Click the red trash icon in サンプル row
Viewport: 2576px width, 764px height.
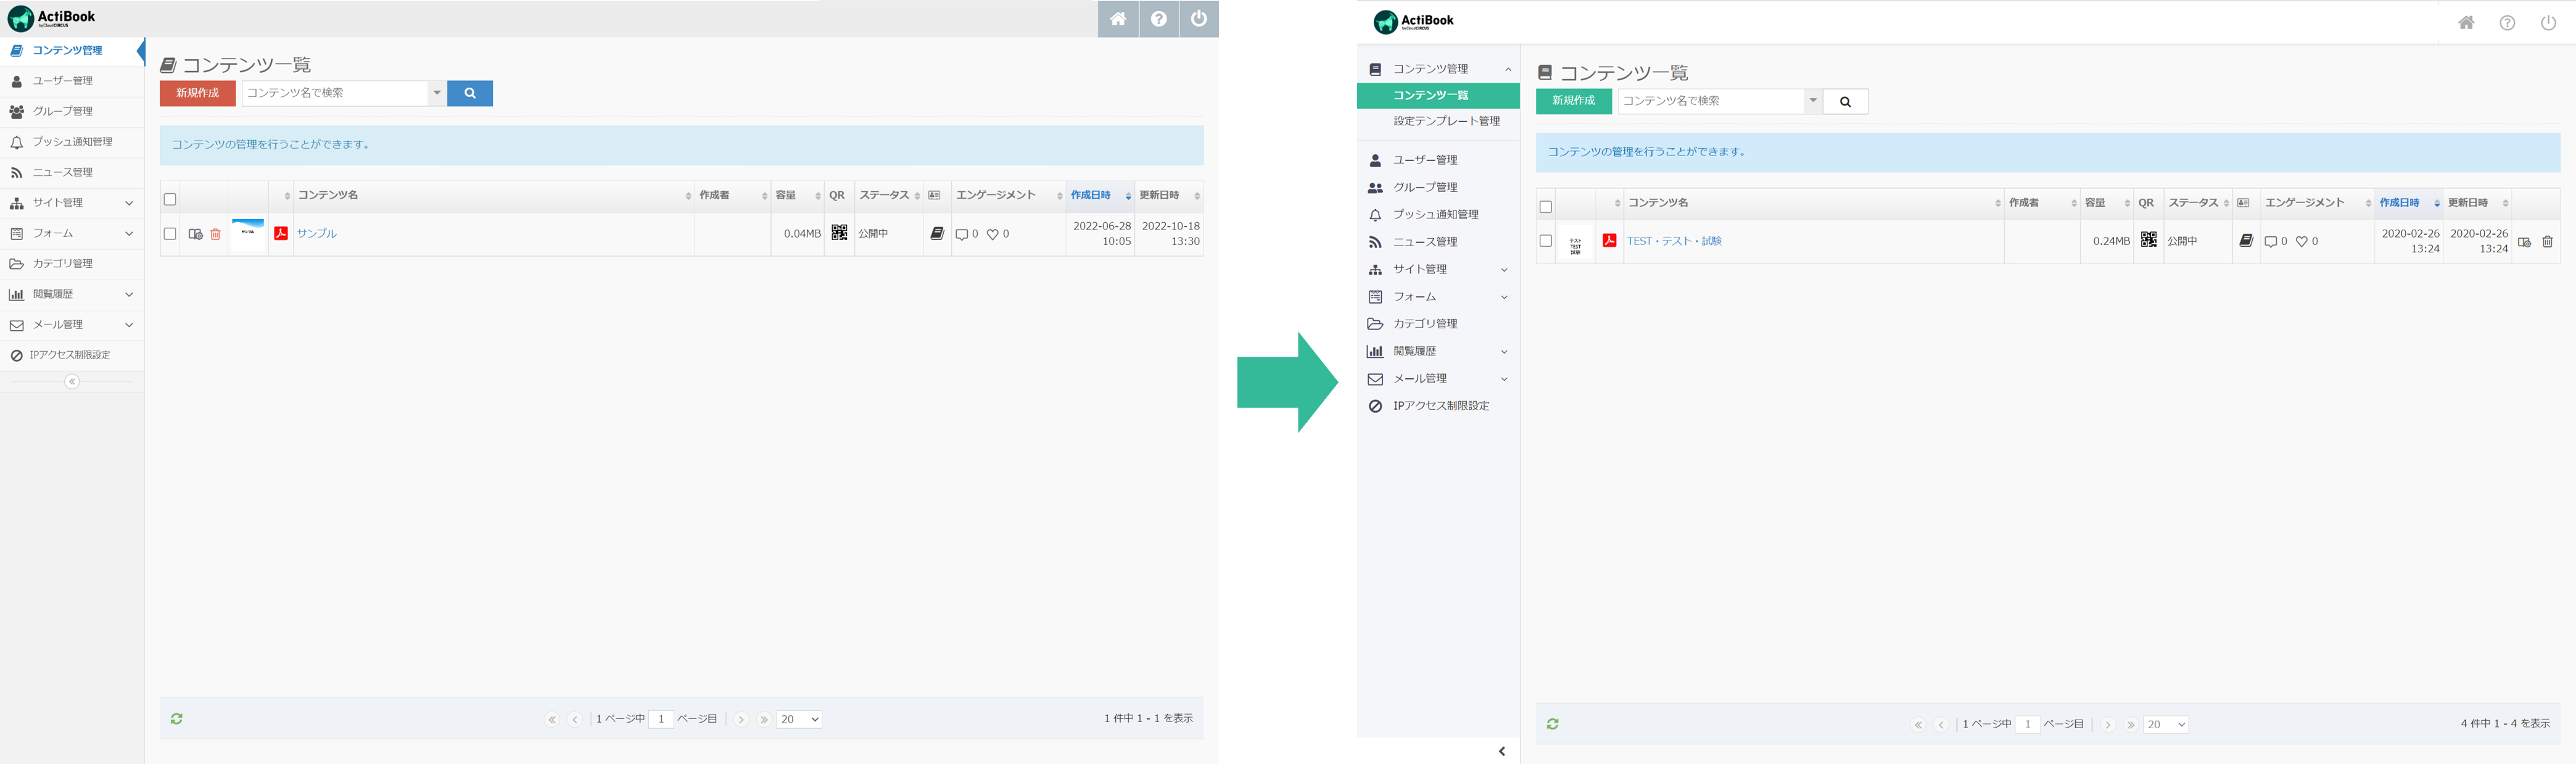pyautogui.click(x=215, y=234)
